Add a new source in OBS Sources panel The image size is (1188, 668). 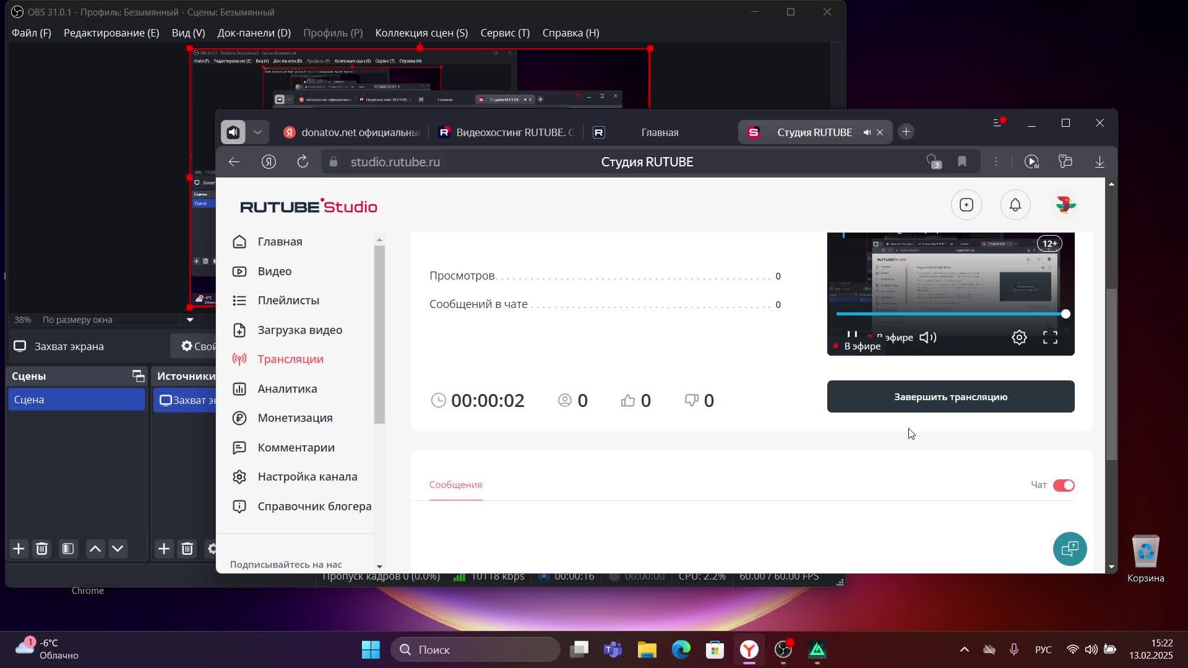163,549
